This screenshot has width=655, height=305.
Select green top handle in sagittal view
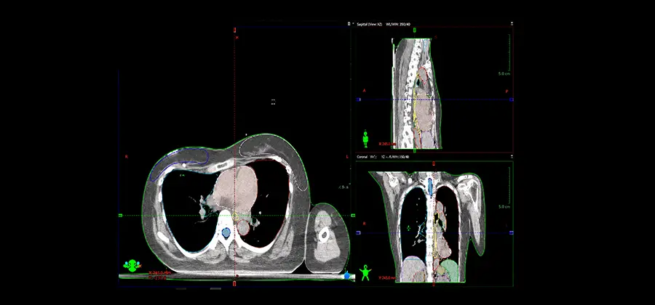(414, 30)
